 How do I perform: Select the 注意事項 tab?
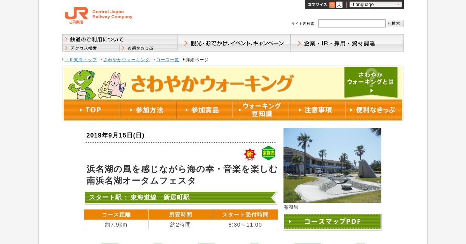(x=317, y=110)
